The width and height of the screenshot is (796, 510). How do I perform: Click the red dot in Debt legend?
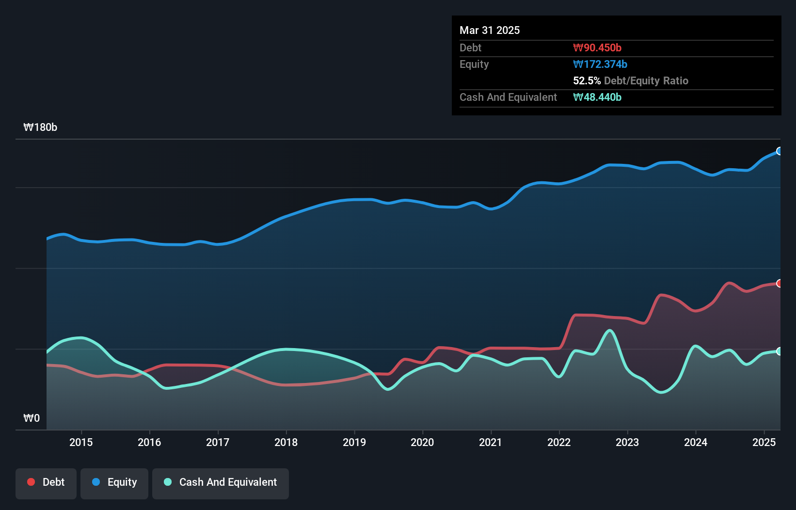(31, 482)
